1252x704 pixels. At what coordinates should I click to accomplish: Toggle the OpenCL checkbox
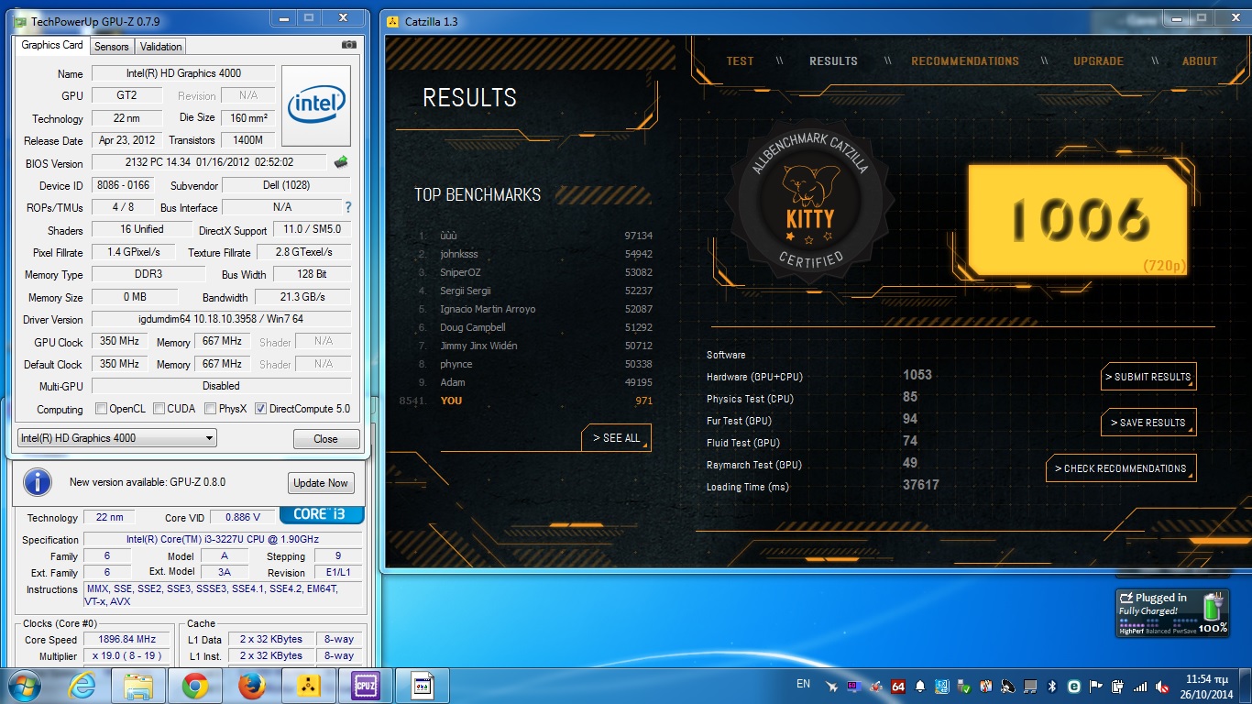pyautogui.click(x=99, y=409)
